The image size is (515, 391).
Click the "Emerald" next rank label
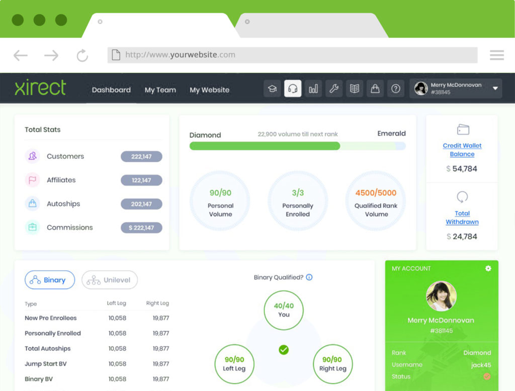[391, 133]
